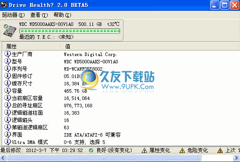Viewport: 240px width, 162px height.
Task: Click the 最后修改 timestamp in status bar
Action: point(42,150)
